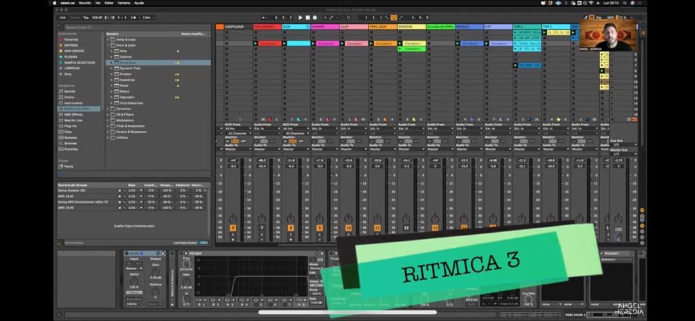
Task: Expand the Dynamics folder
Action: [108, 109]
